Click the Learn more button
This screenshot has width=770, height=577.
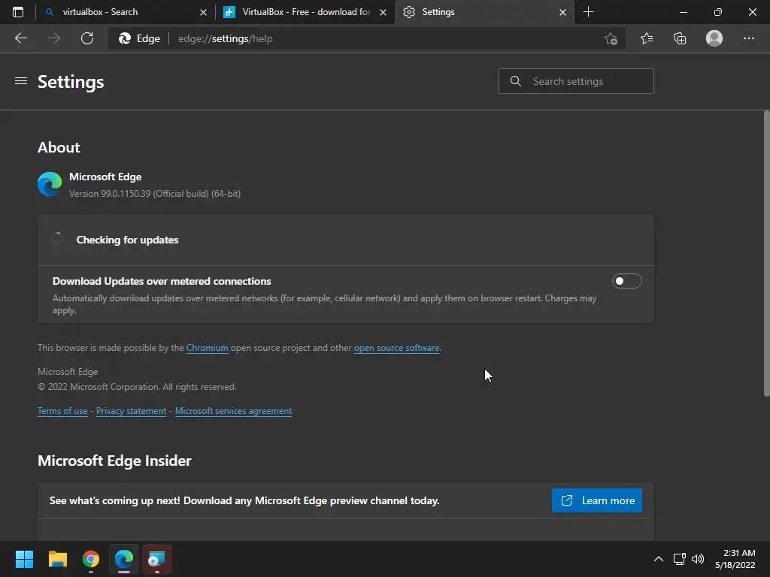tap(596, 500)
